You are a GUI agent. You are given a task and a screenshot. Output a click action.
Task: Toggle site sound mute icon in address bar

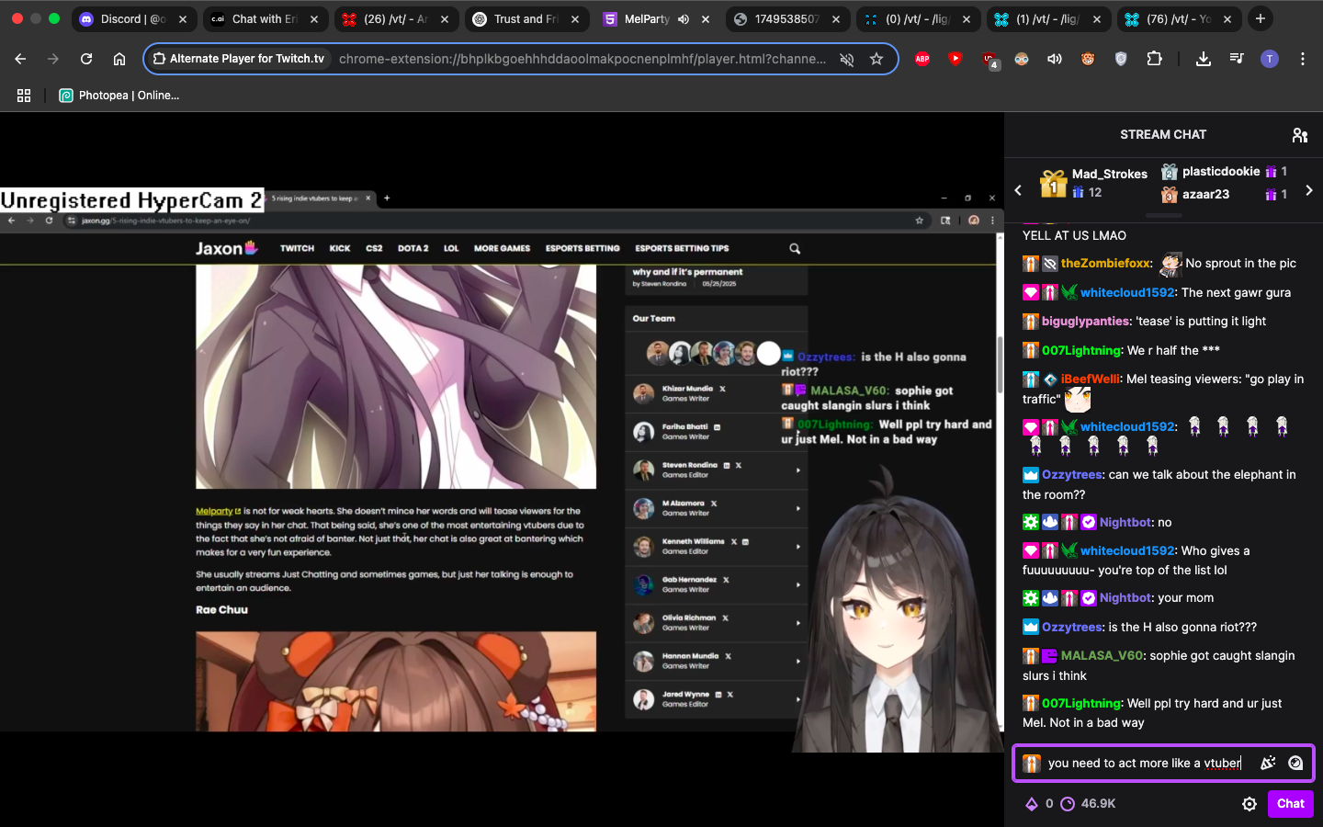(847, 59)
